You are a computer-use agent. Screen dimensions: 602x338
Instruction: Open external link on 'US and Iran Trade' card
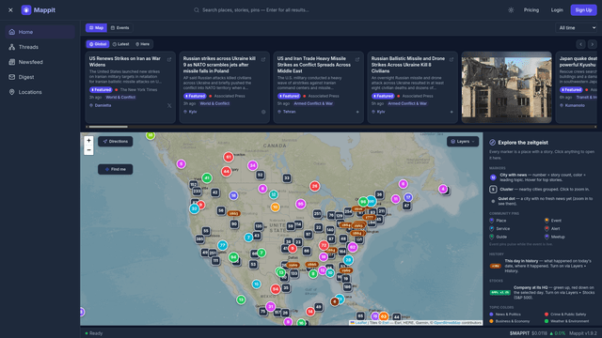click(357, 59)
